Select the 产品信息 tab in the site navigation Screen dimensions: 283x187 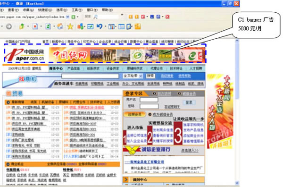tap(74, 68)
